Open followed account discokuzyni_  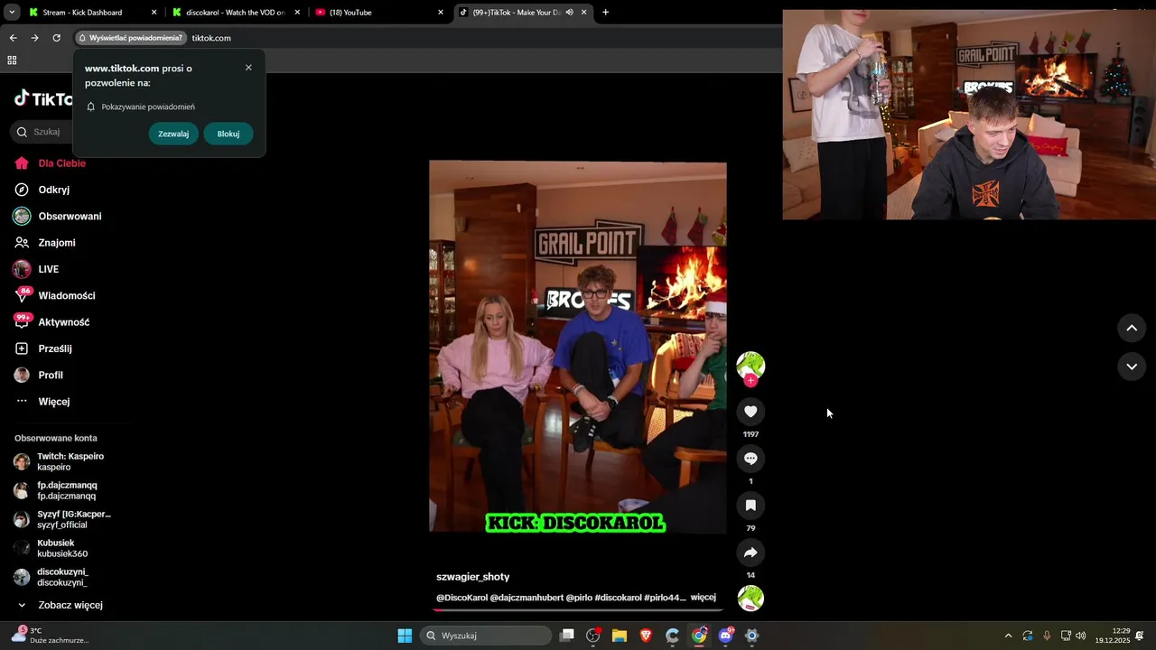(63, 577)
